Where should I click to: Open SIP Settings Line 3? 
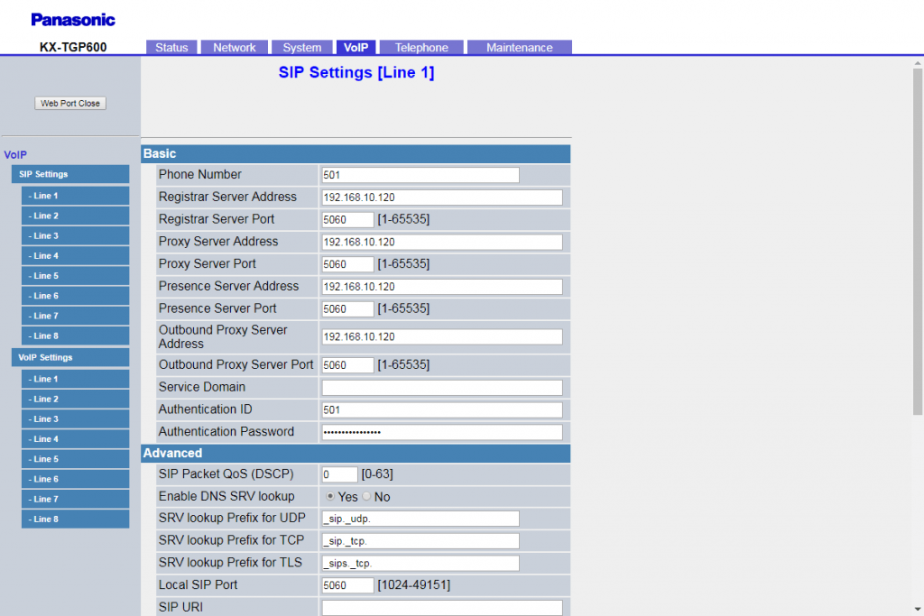[76, 235]
